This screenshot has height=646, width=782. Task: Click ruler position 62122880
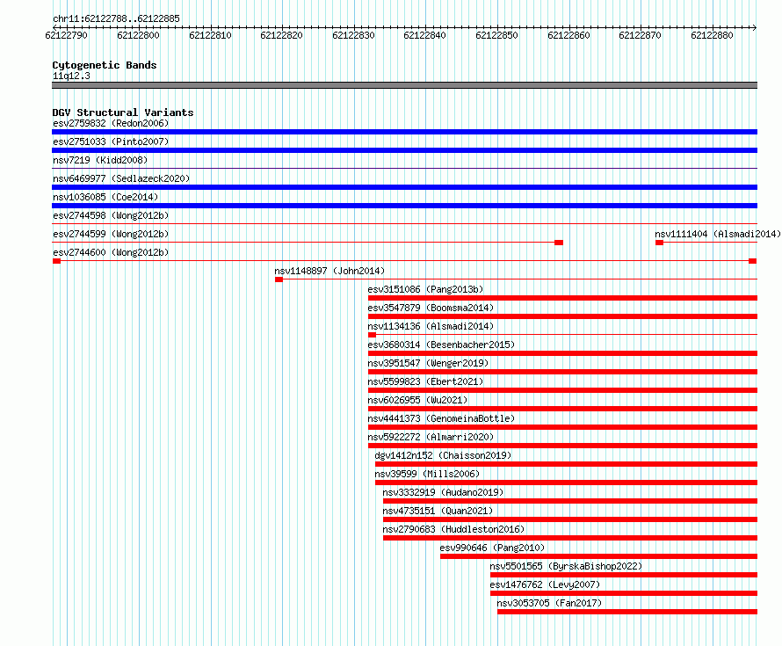click(x=713, y=35)
